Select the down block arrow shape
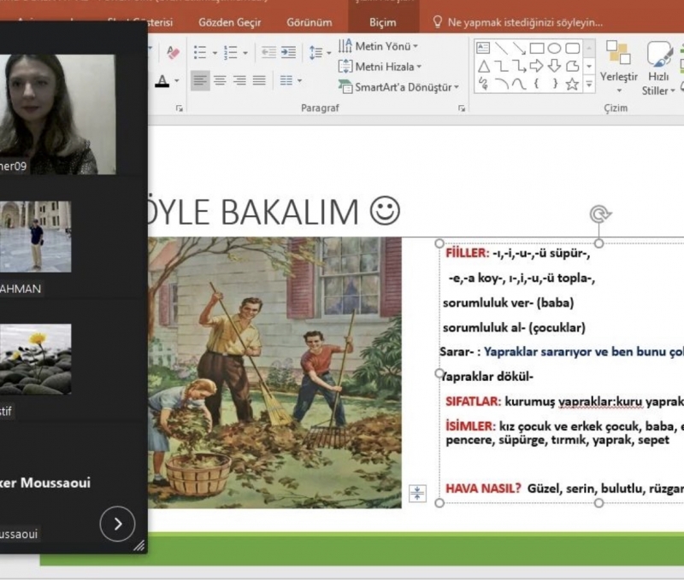 pyautogui.click(x=554, y=67)
